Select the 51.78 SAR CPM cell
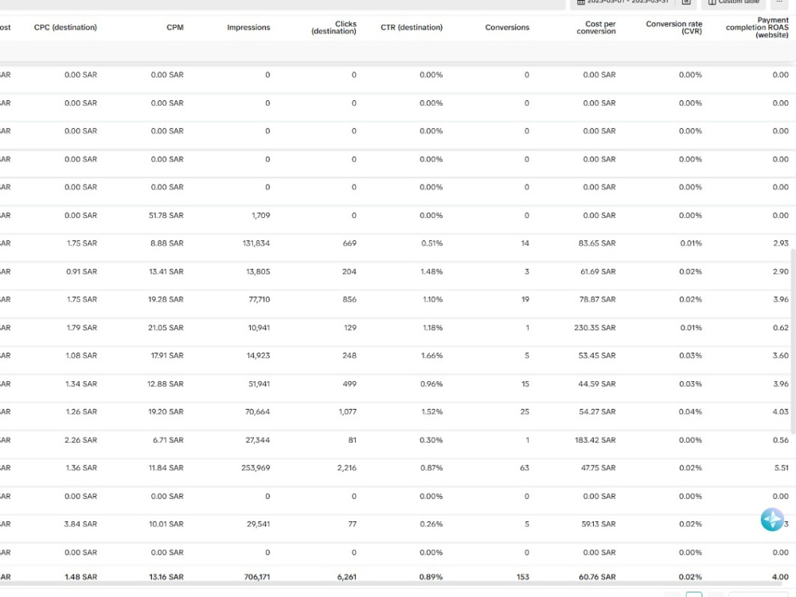This screenshot has width=796, height=597. click(x=166, y=215)
